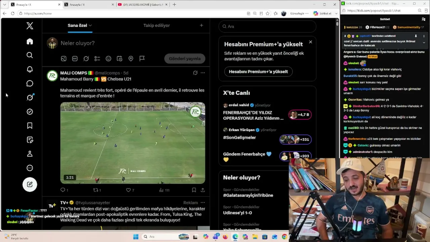Click Hesabını Premium+'a yükselt button

(258, 72)
